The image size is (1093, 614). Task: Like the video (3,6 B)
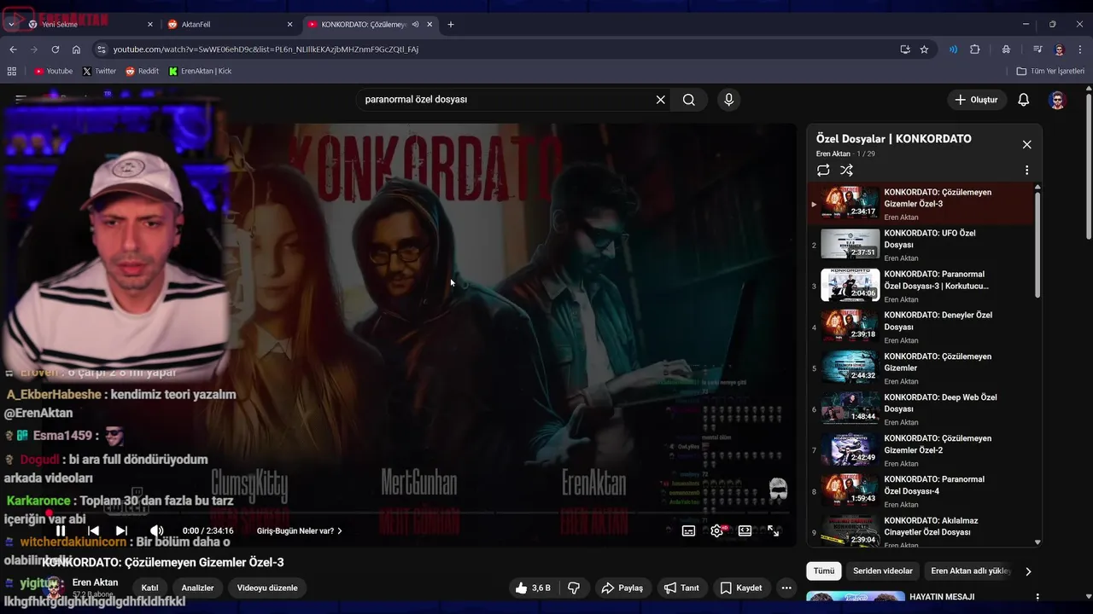point(533,588)
